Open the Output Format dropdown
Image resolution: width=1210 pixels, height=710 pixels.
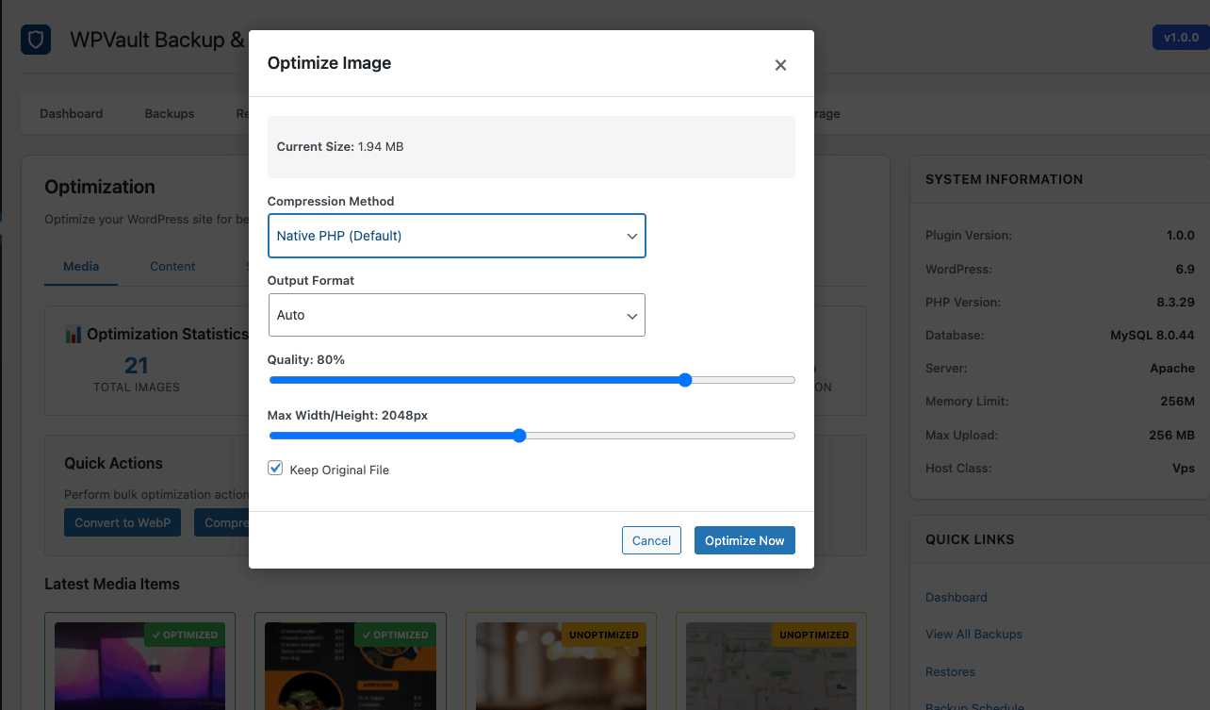[457, 315]
